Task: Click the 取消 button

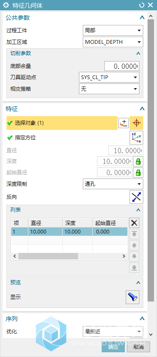Action: tap(139, 347)
